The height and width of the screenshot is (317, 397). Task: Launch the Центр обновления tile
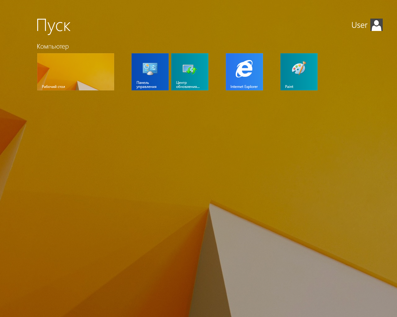tap(190, 72)
